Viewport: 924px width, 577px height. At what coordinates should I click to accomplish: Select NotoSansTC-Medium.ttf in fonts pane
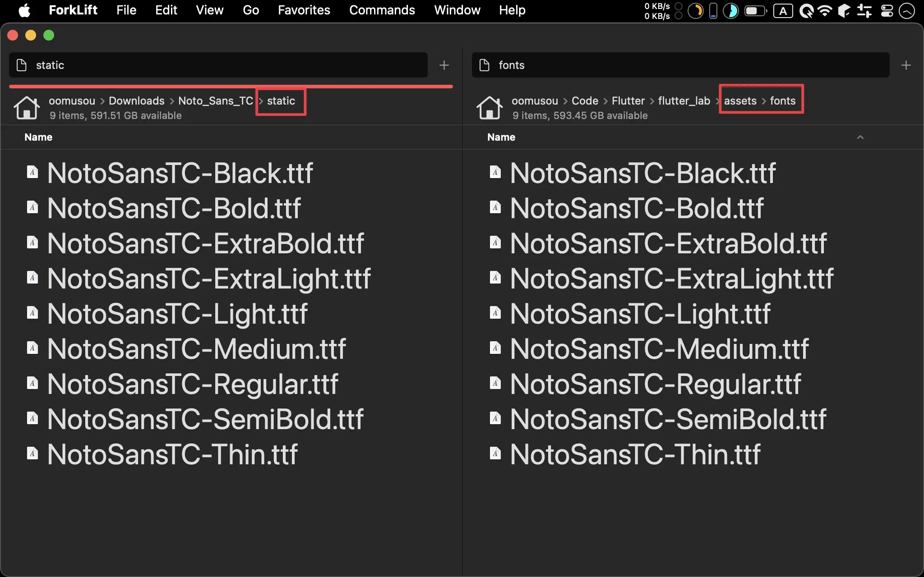point(659,349)
